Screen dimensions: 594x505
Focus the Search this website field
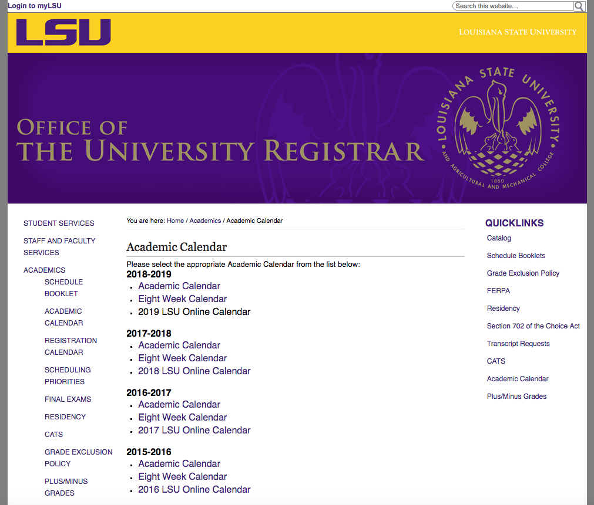pos(514,6)
